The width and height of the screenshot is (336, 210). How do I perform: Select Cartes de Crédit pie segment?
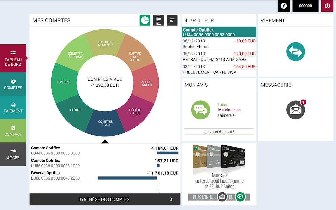[x=135, y=57]
